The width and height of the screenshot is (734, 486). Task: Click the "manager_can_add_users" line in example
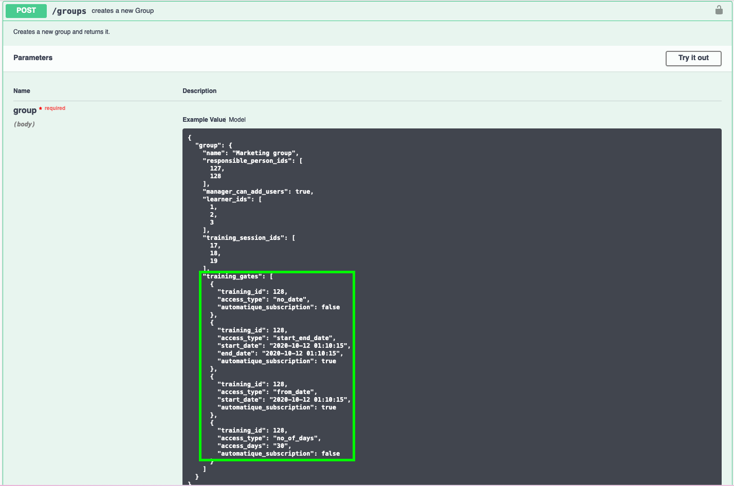pos(258,192)
